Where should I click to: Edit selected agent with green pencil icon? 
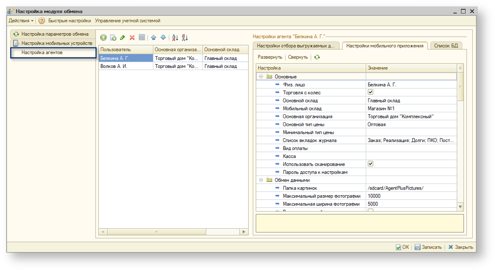122,37
